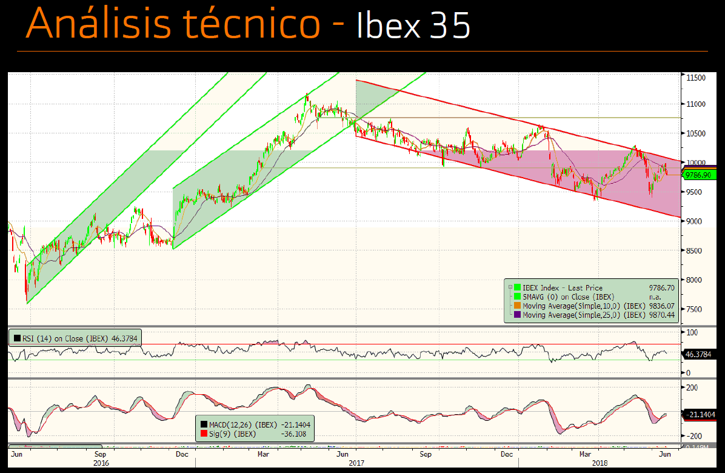The image size is (725, 473).
Task: Select the 'IBEX Index - Last Price' legend label
Action: (x=563, y=287)
